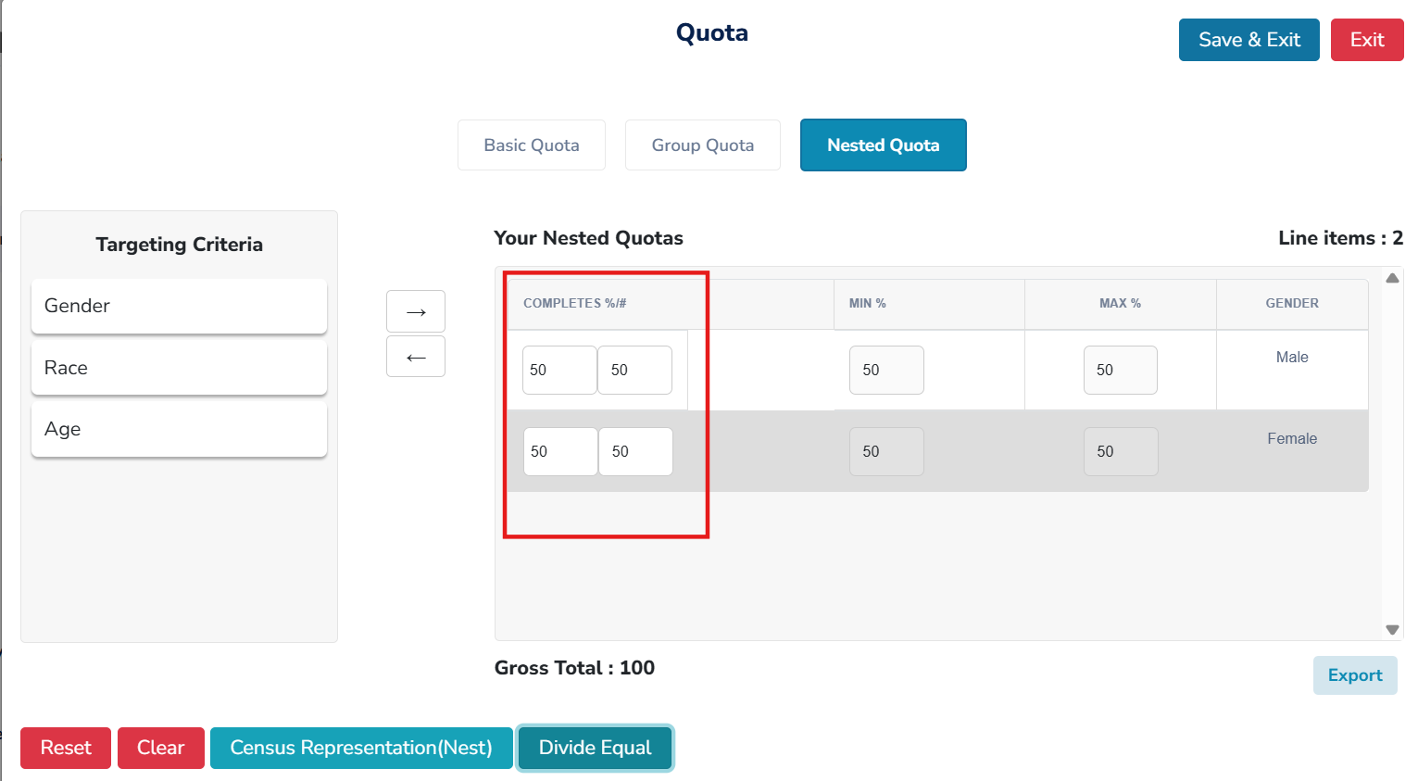Viewport: 1418px width, 781px height.
Task: Choose Race from Targeting Criteria
Action: pos(179,368)
